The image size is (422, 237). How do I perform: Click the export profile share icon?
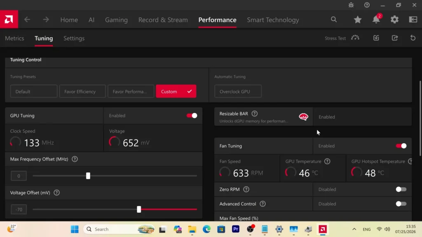395,38
